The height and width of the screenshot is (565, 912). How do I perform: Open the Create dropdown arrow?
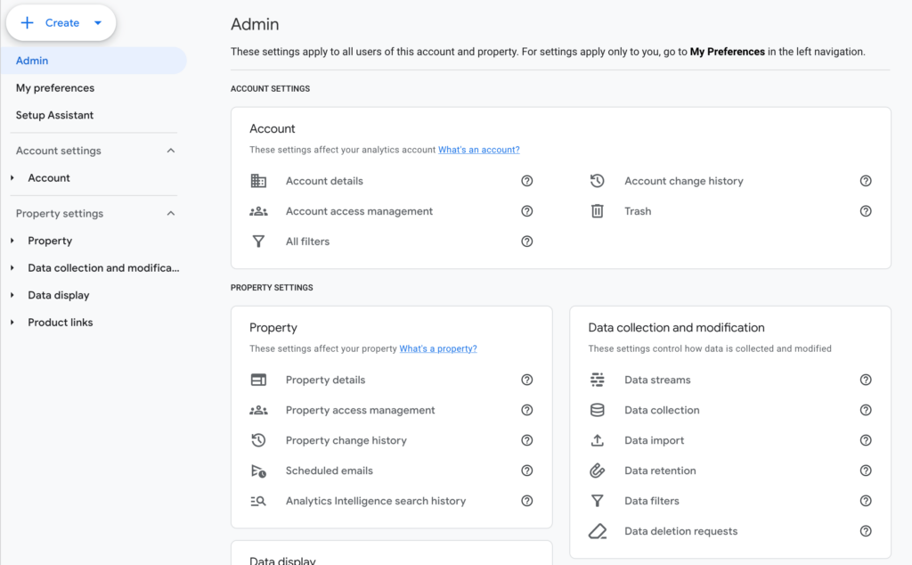[98, 23]
